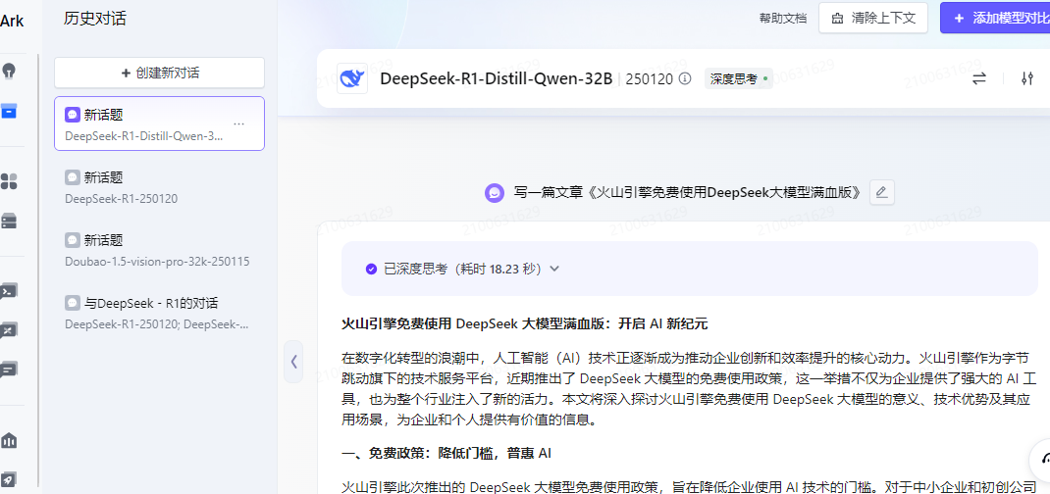Open the rocket icon in sidebar
1050x494 pixels.
pyautogui.click(x=10, y=479)
